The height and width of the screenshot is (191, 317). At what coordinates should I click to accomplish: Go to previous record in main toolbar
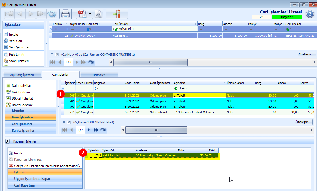click(20, 14)
